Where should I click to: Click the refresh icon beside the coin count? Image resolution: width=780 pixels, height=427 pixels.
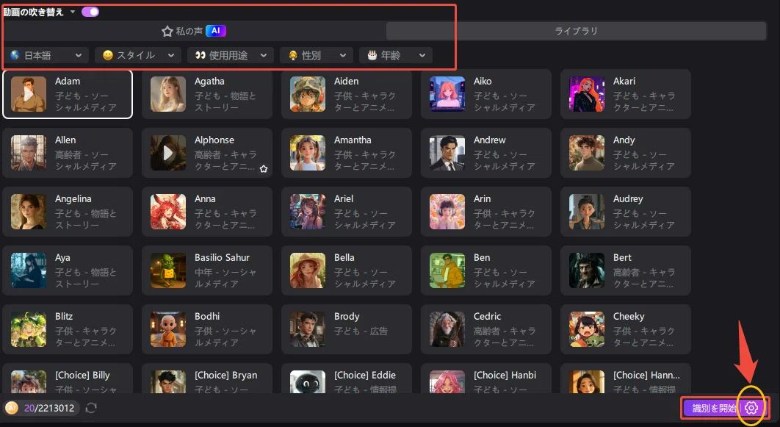click(91, 408)
